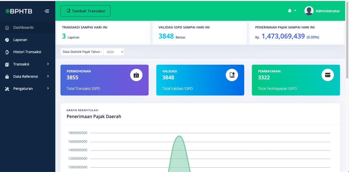Click the Validasi 3848 card

(x=200, y=80)
